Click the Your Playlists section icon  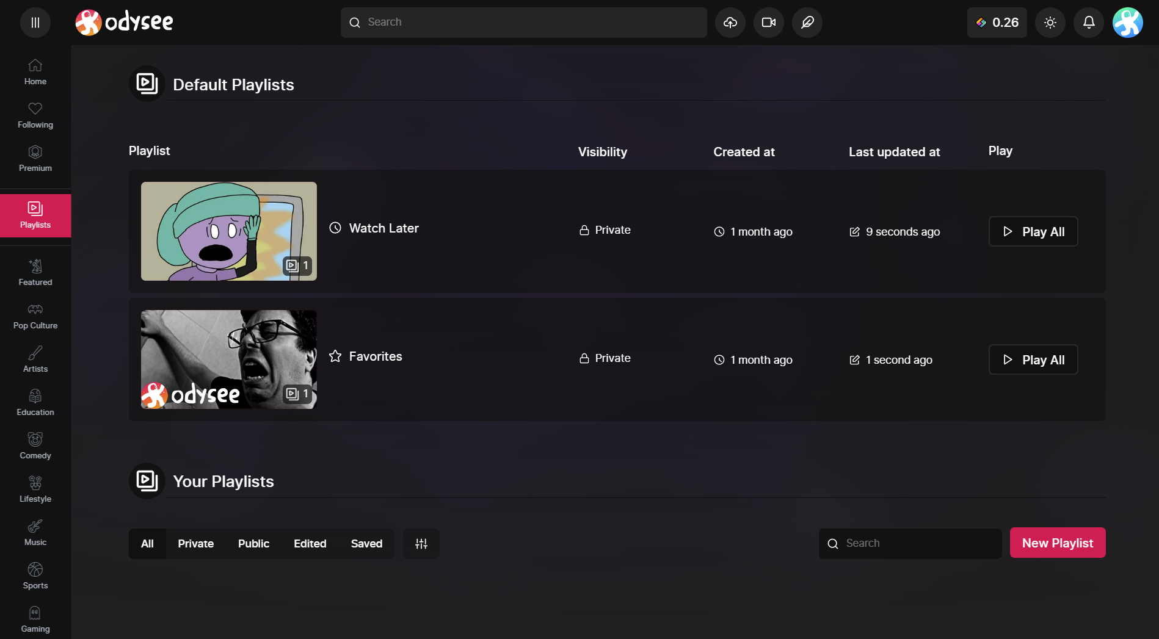147,481
